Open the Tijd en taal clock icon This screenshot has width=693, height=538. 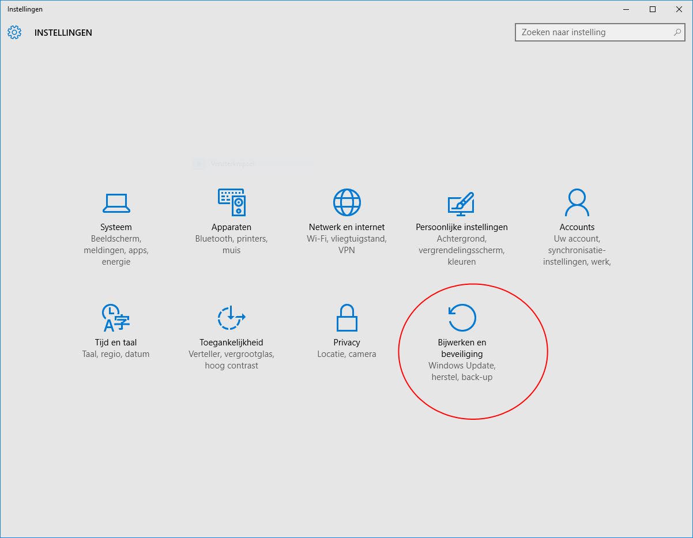116,318
